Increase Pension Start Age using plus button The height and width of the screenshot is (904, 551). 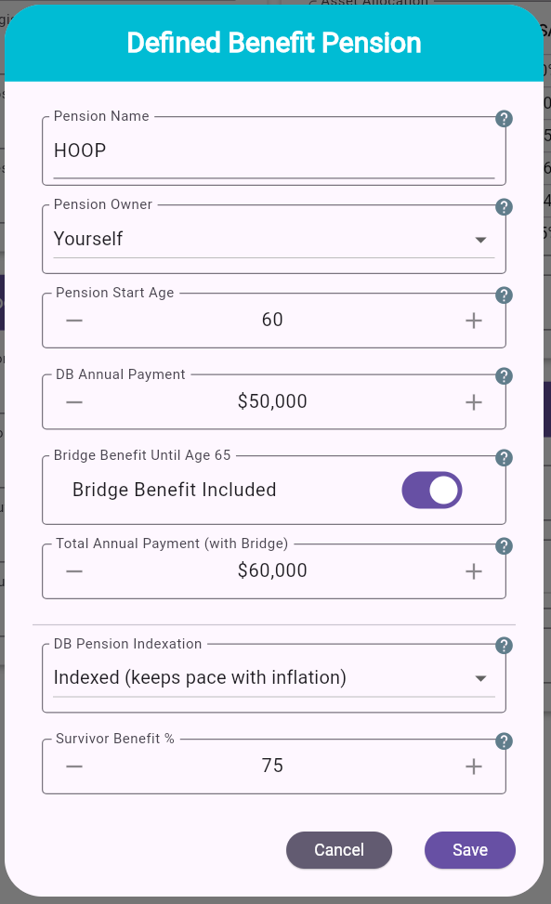click(x=473, y=319)
